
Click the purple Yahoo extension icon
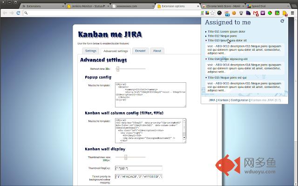click(x=263, y=13)
